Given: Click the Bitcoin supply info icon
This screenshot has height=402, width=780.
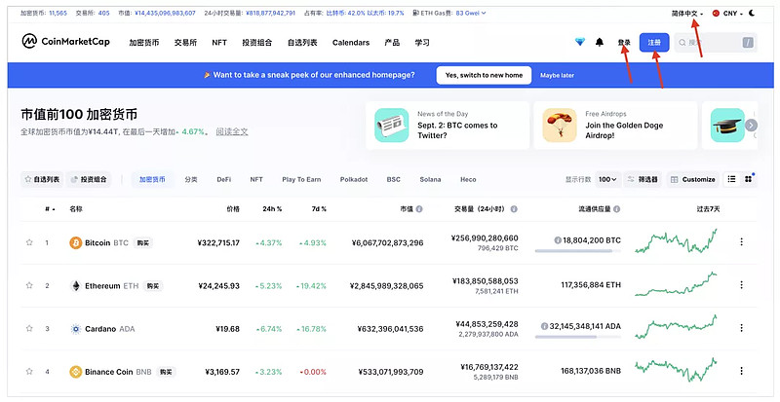Looking at the screenshot, I should click(558, 240).
